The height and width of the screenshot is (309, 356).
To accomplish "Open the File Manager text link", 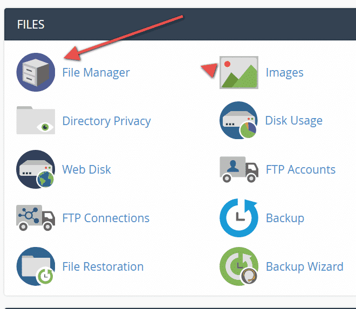I will tap(96, 73).
